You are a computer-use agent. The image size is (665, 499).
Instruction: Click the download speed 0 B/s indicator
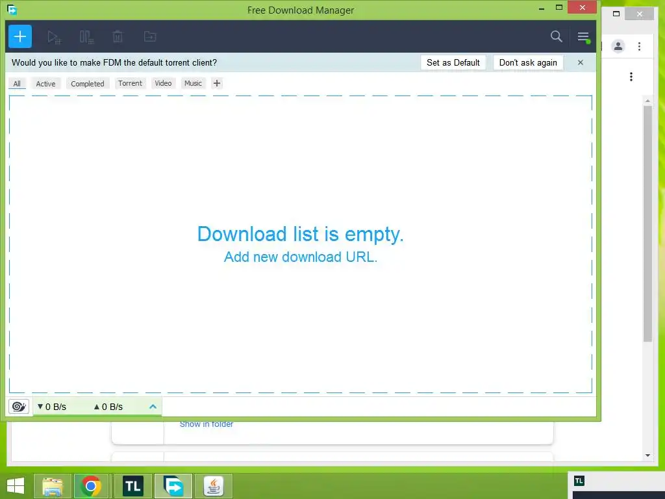click(x=52, y=407)
